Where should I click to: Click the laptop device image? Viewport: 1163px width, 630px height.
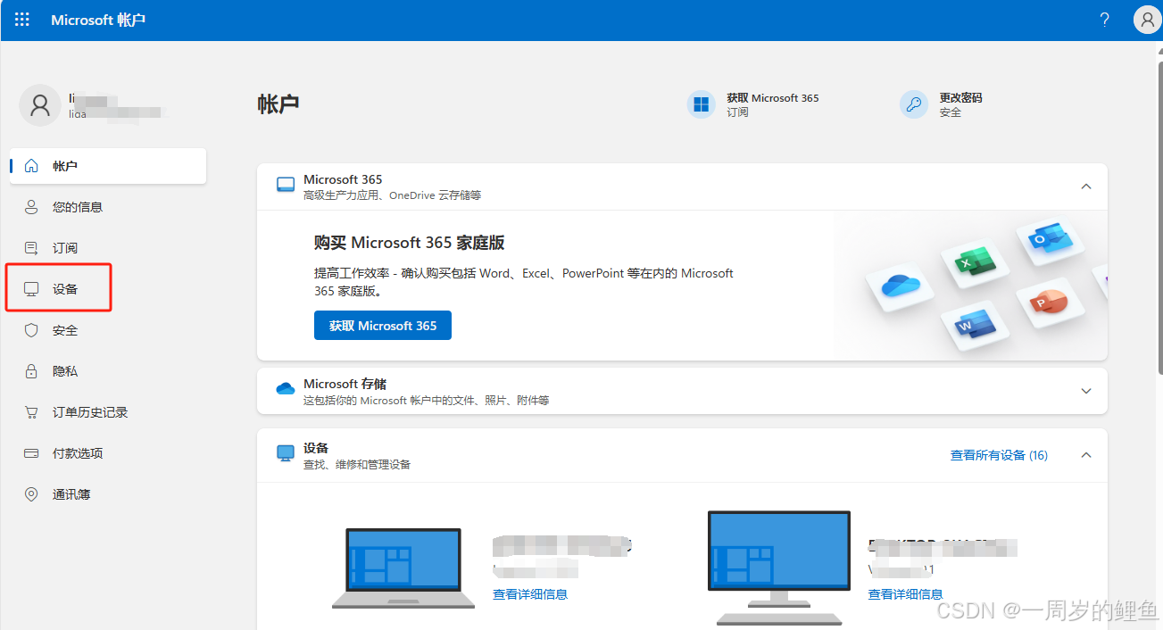(403, 568)
